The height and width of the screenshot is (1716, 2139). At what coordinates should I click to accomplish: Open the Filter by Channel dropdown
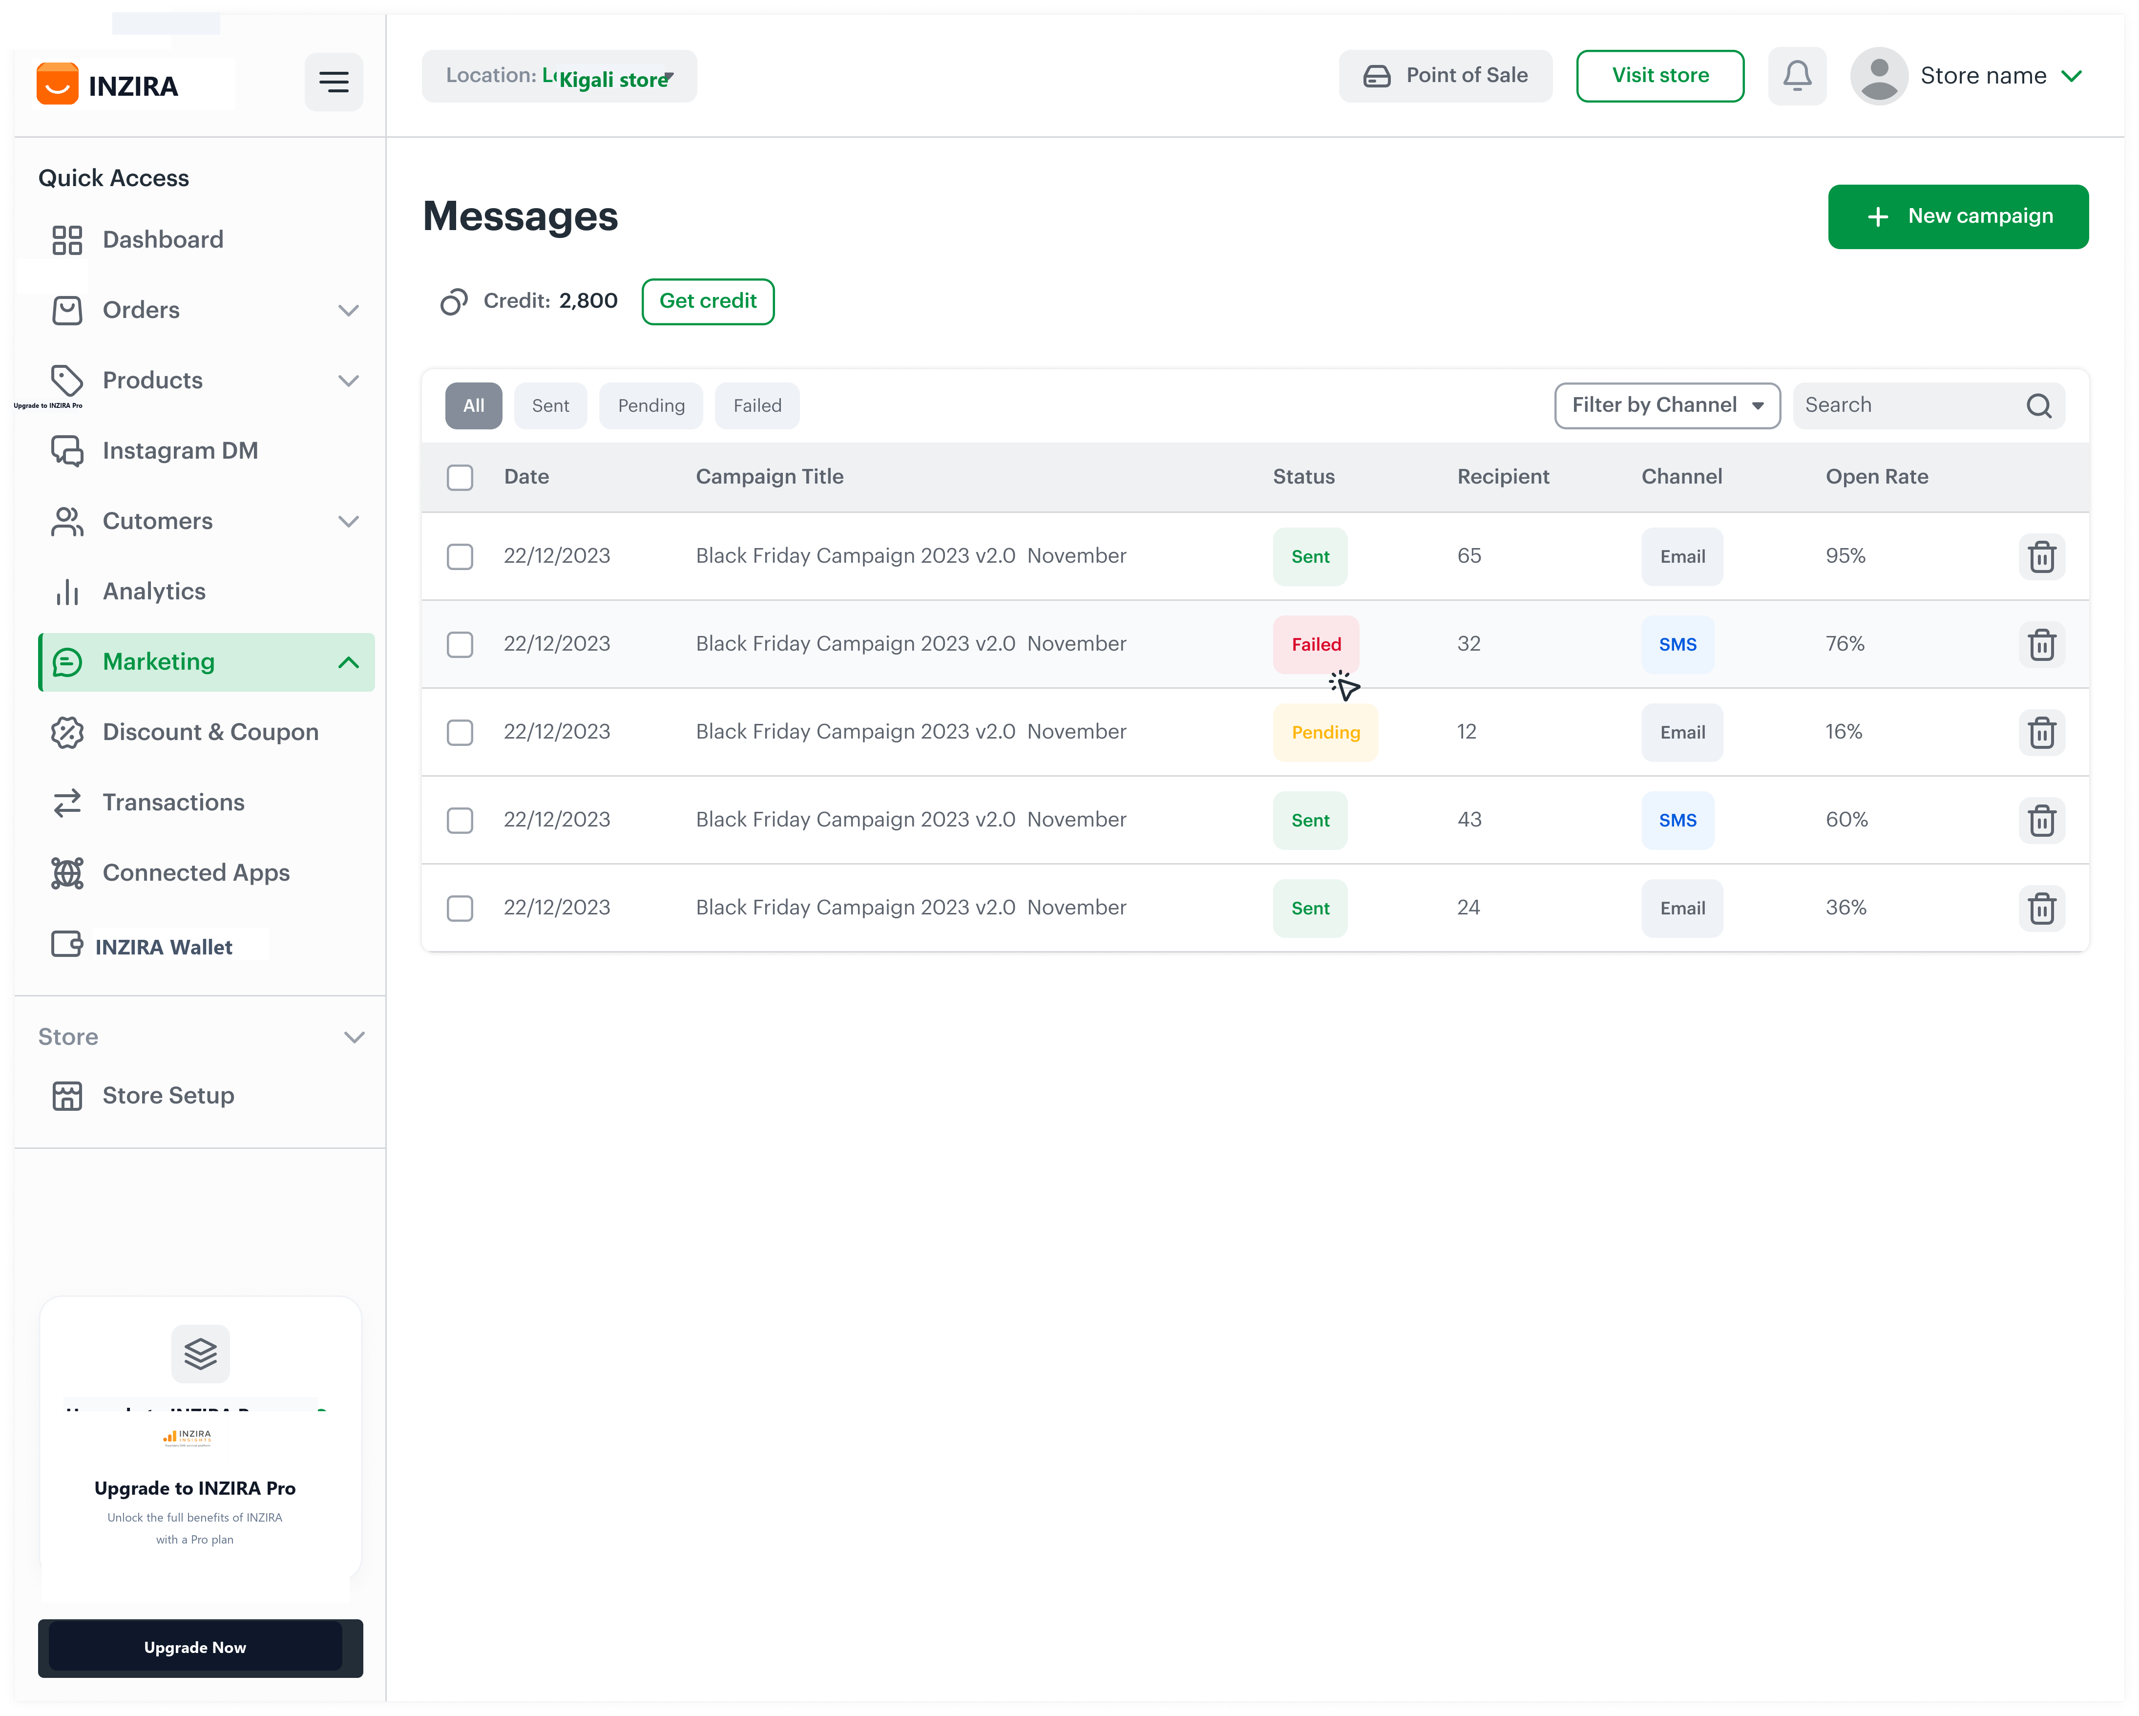(x=1667, y=406)
